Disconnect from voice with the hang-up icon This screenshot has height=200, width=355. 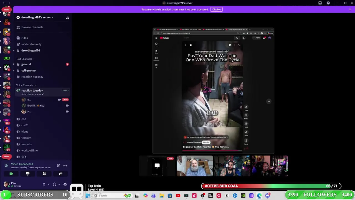(65, 166)
